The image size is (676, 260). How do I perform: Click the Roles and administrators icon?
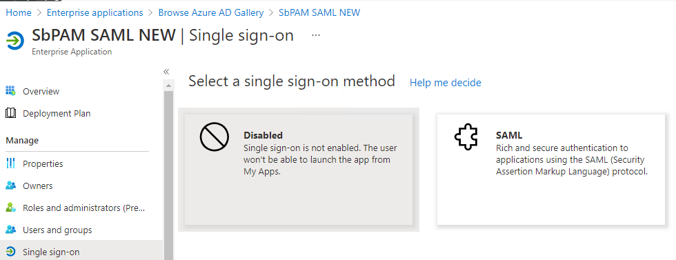click(x=10, y=208)
